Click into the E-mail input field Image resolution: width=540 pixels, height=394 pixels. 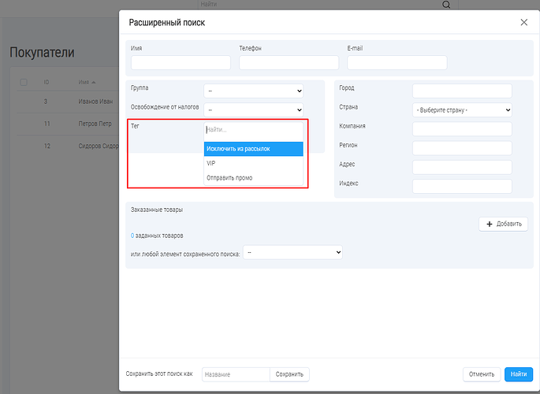click(397, 63)
